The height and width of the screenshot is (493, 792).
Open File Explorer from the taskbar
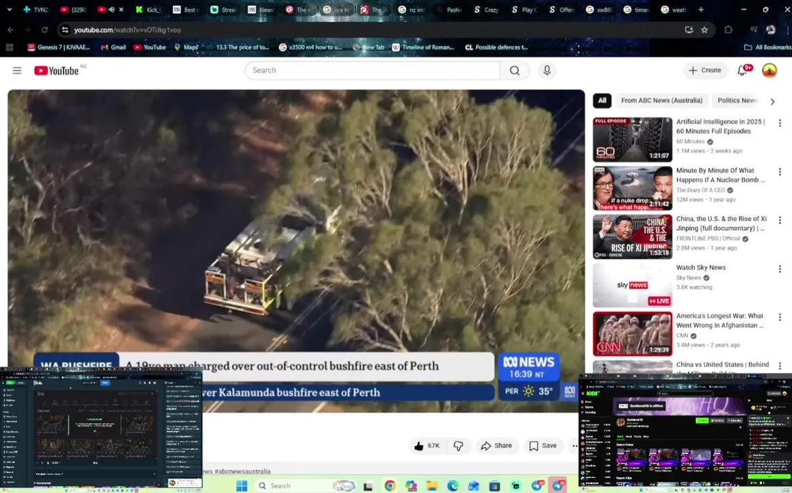click(x=432, y=486)
